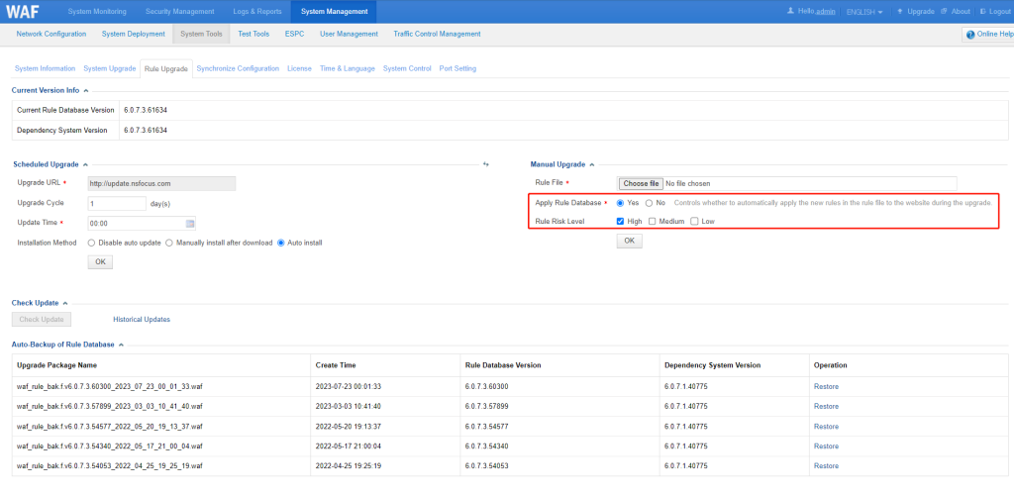The image size is (1014, 495).
Task: Click the Online Help question mark icon
Action: (970, 35)
